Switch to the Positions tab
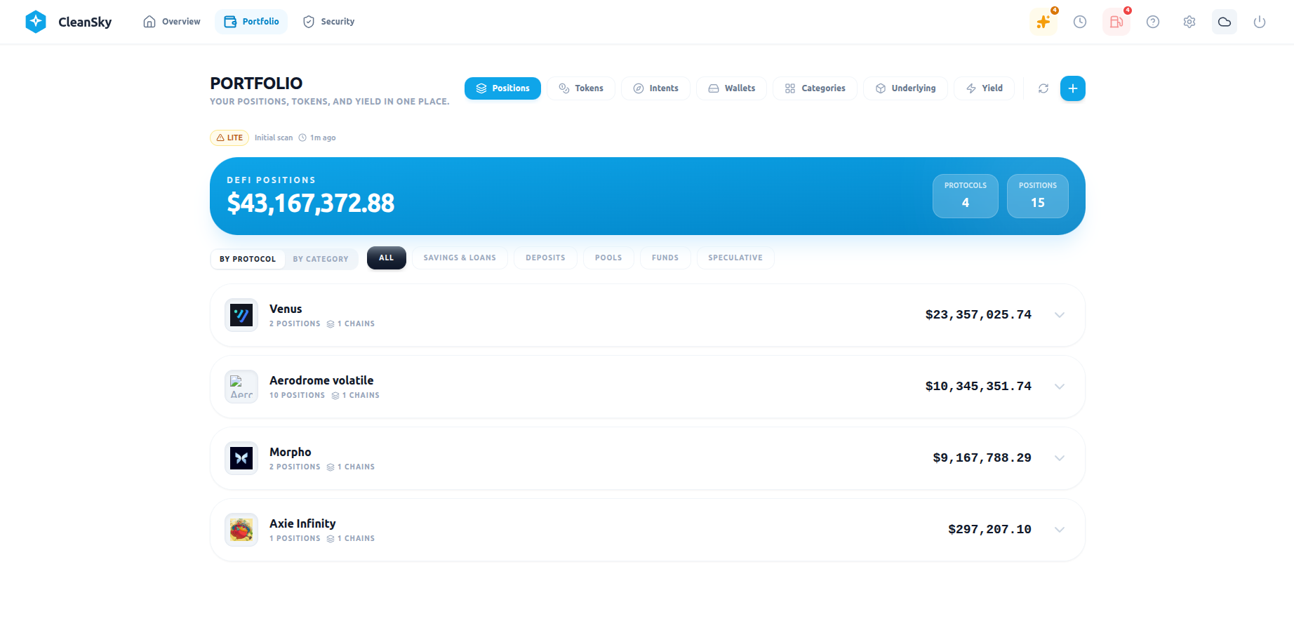1294x628 pixels. click(x=502, y=88)
